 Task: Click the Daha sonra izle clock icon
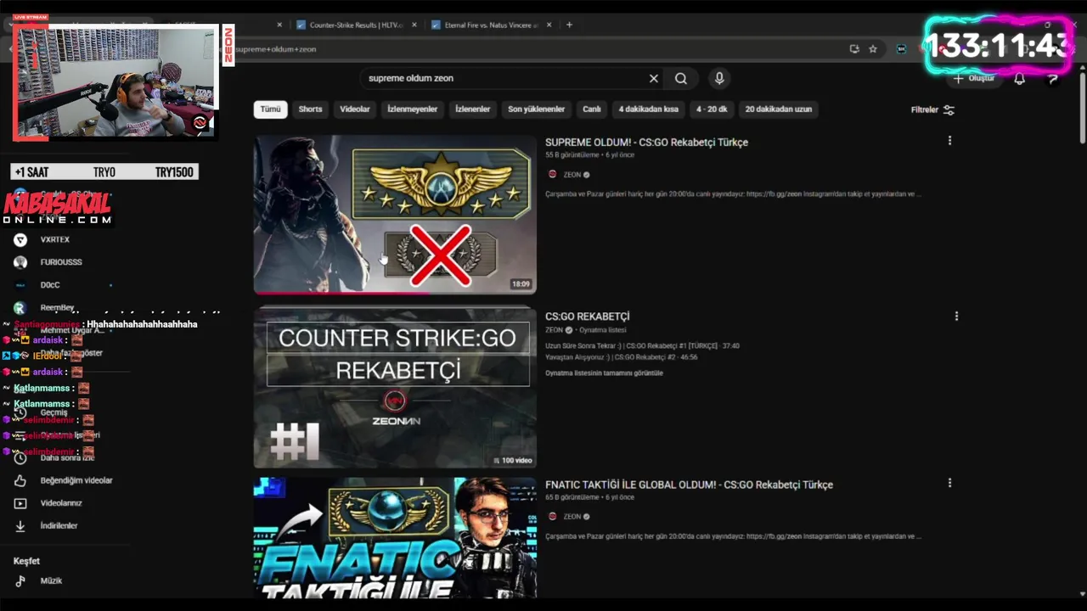point(20,458)
